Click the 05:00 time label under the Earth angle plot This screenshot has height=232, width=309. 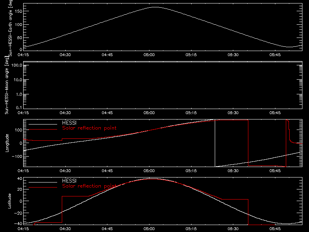coord(149,55)
